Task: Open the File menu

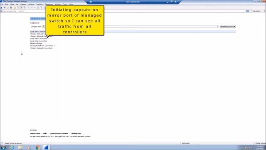Action: [x=2, y=4]
